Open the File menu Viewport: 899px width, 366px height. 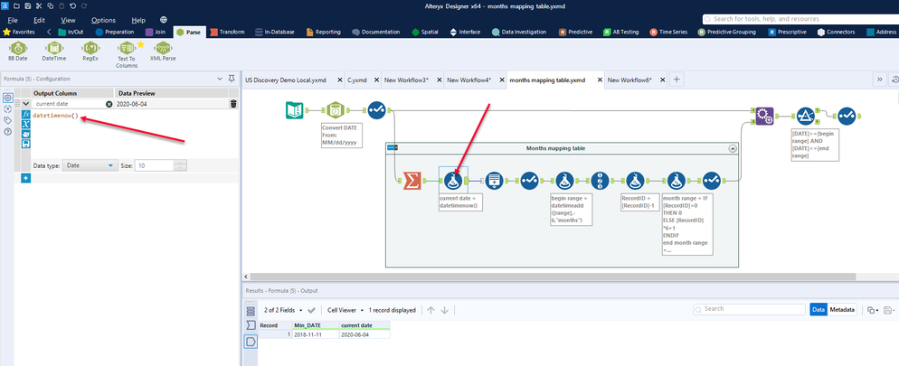point(13,20)
